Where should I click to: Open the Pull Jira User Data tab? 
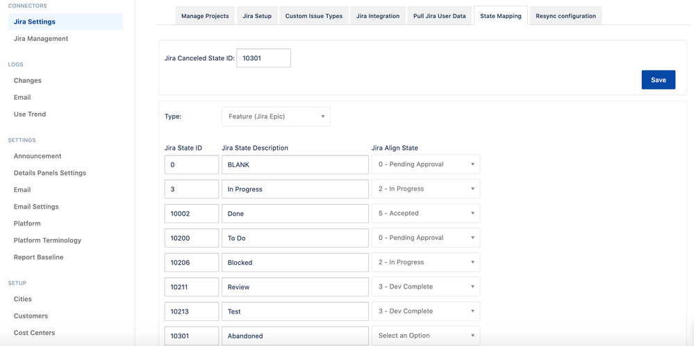[440, 16]
